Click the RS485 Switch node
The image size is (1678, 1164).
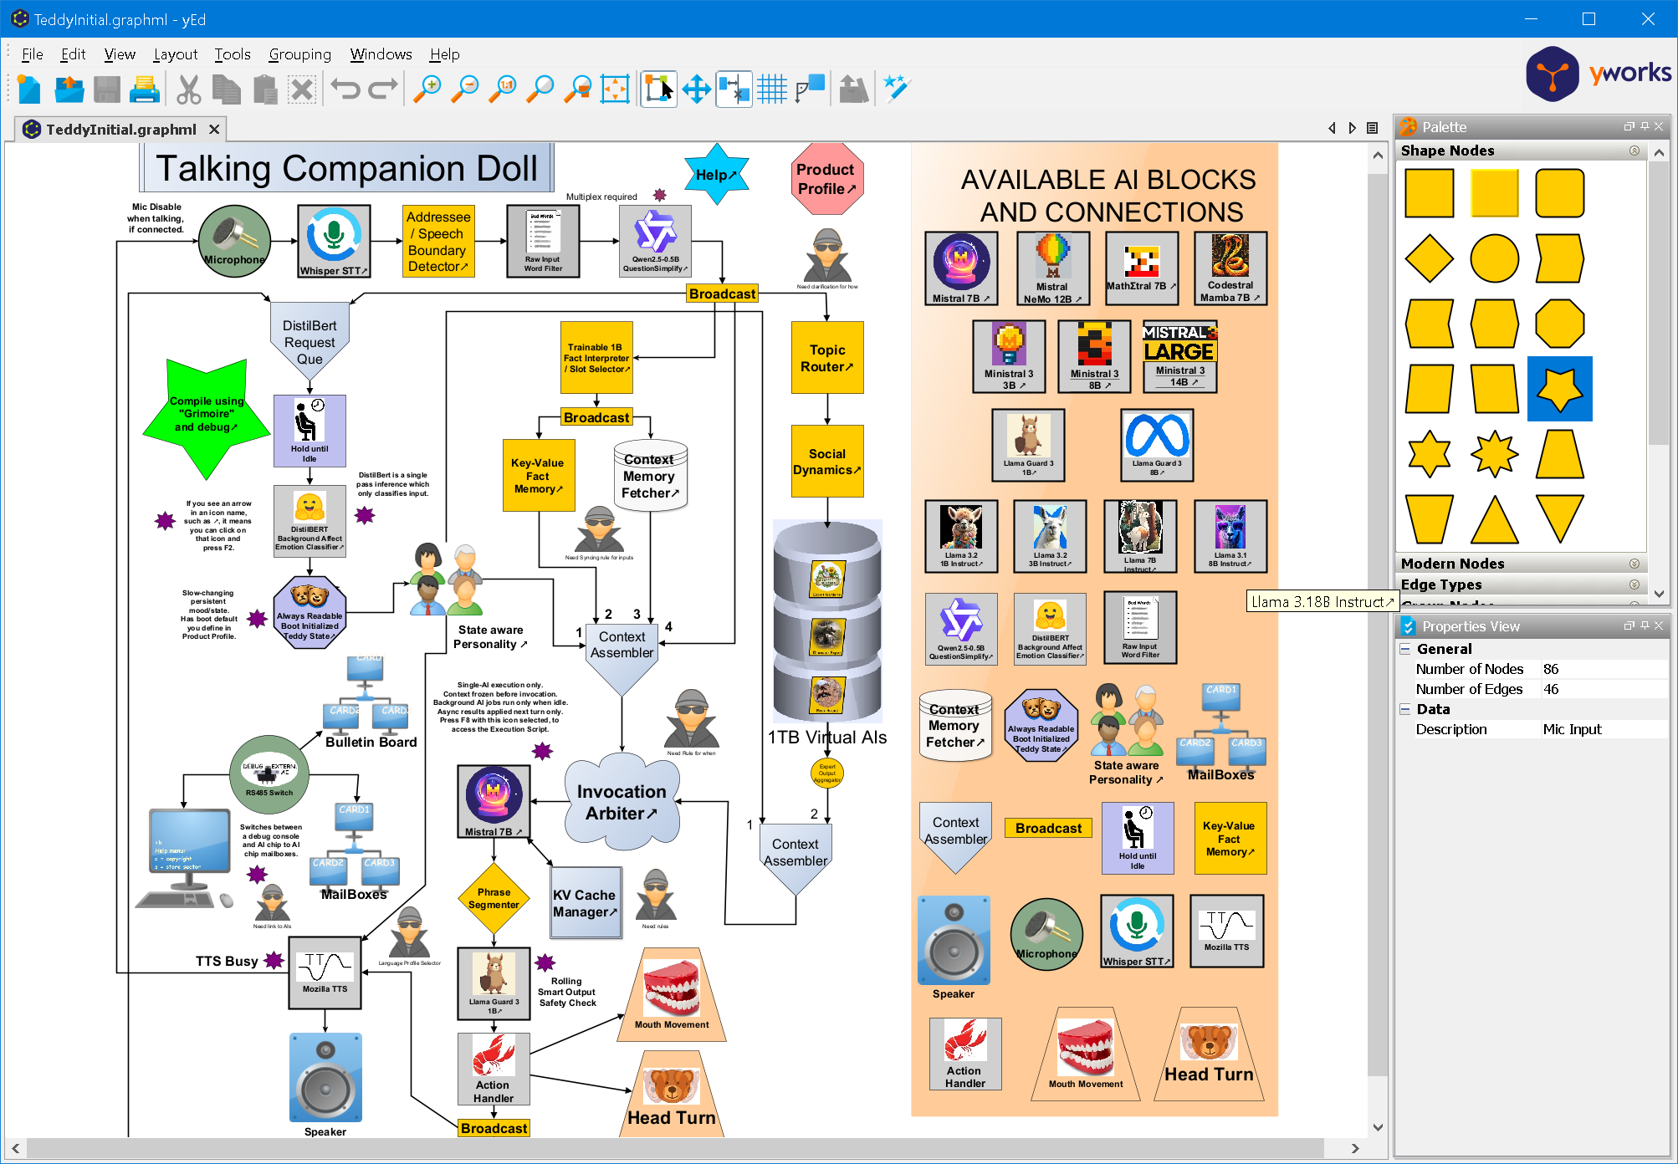tap(269, 775)
